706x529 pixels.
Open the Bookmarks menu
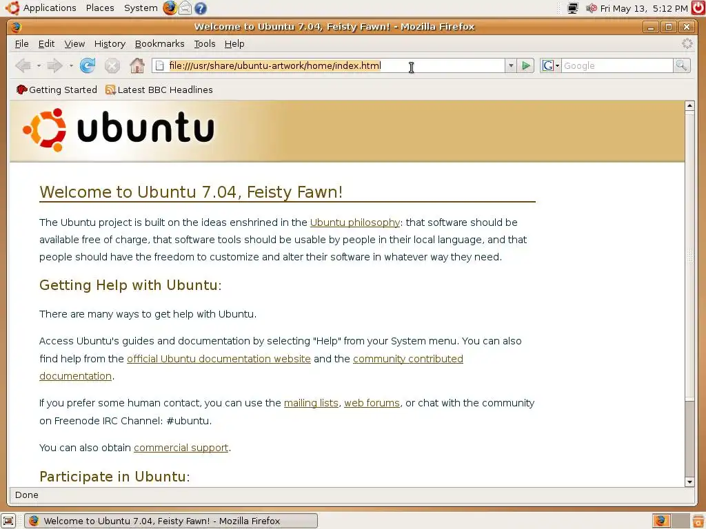click(159, 43)
